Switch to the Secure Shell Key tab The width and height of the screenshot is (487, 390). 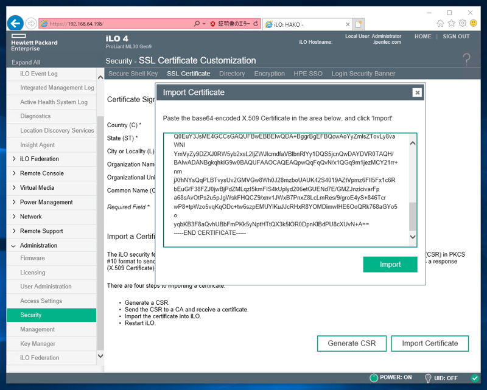[x=133, y=74]
